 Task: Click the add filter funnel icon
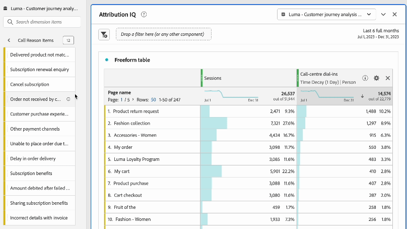(x=104, y=35)
